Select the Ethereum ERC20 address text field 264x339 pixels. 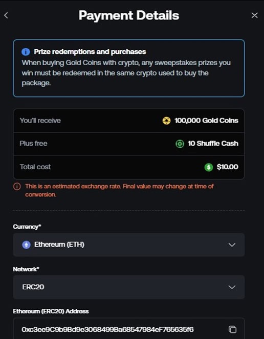(129, 329)
